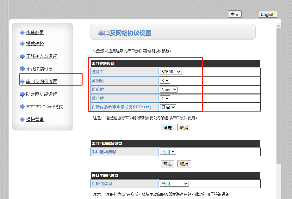
Task: Click the arrow icon beside 串口及网络设置
Action: click(x=22, y=81)
